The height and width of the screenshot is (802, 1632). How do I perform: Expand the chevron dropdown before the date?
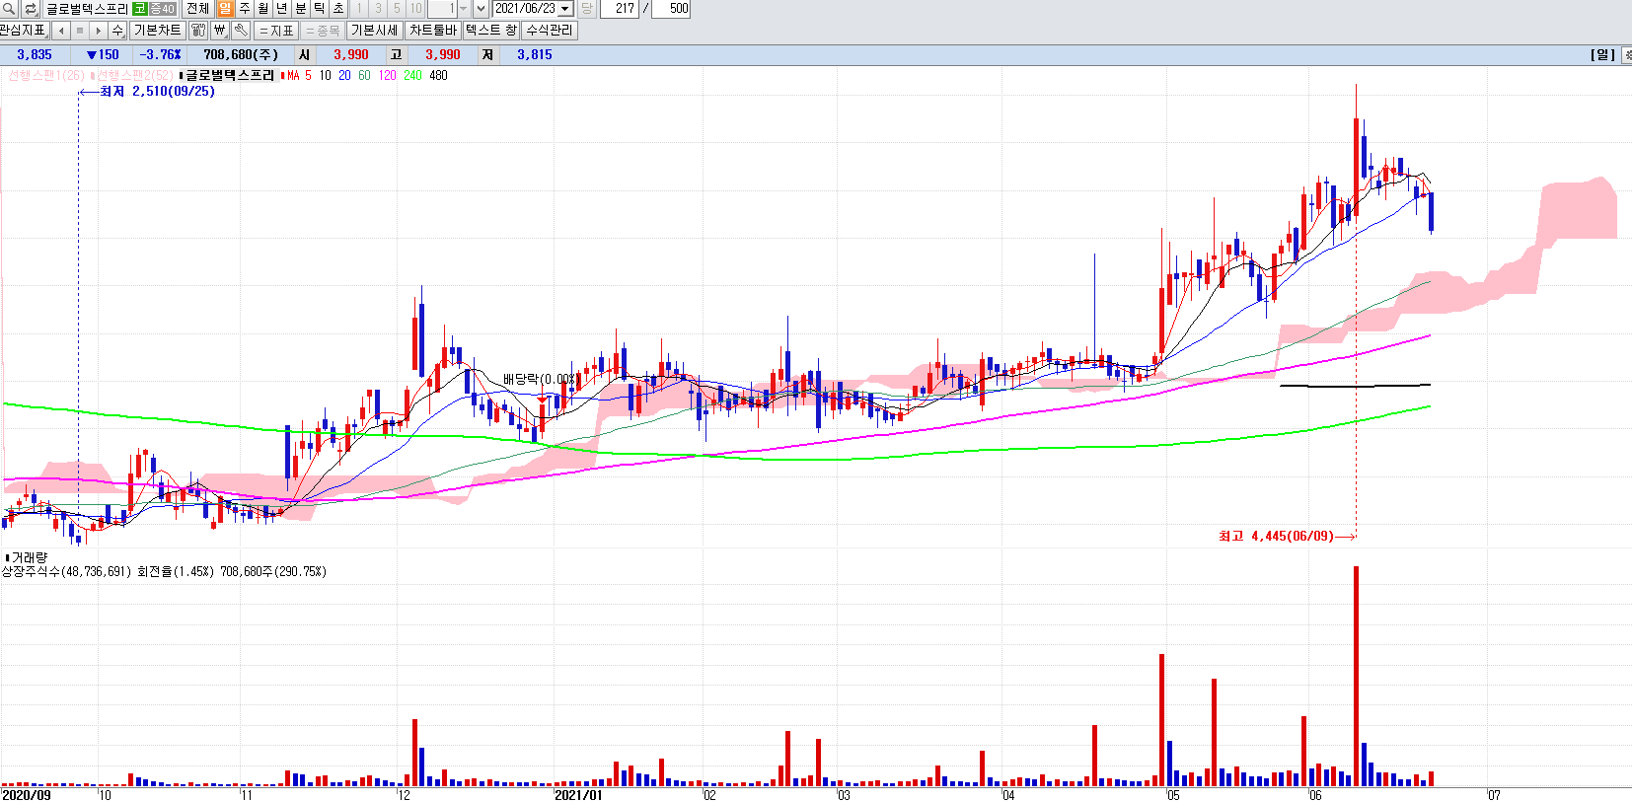(x=481, y=9)
